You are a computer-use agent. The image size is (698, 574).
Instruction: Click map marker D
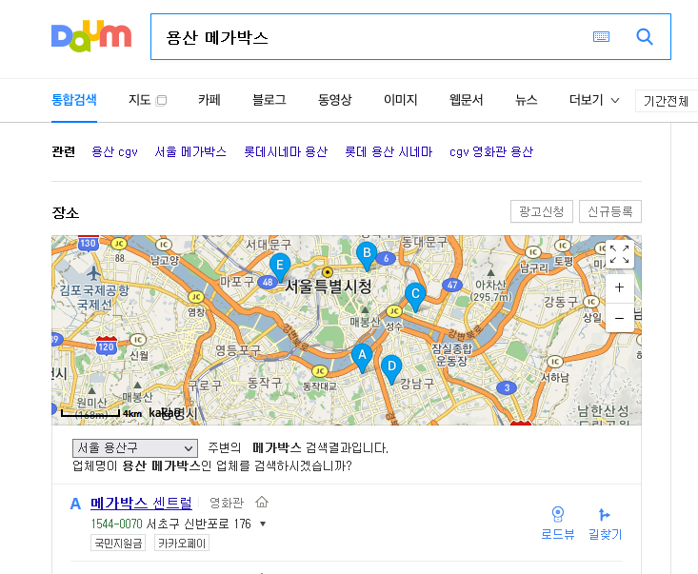pos(391,369)
